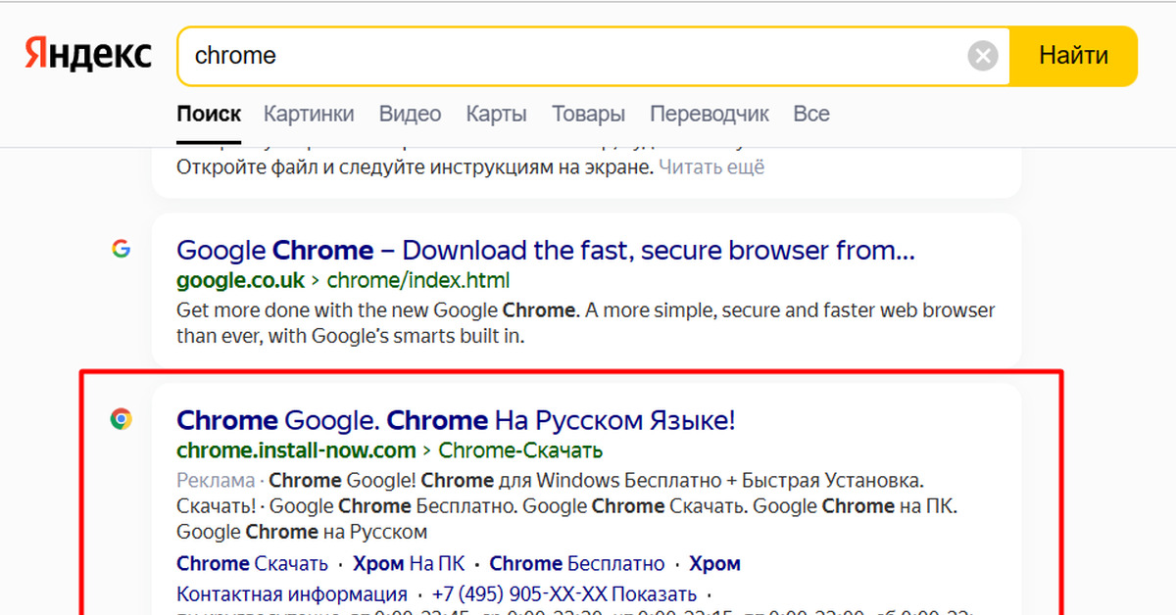1176x615 pixels.
Task: Open the Chrome На Русском Языке ad title
Action: 456,421
